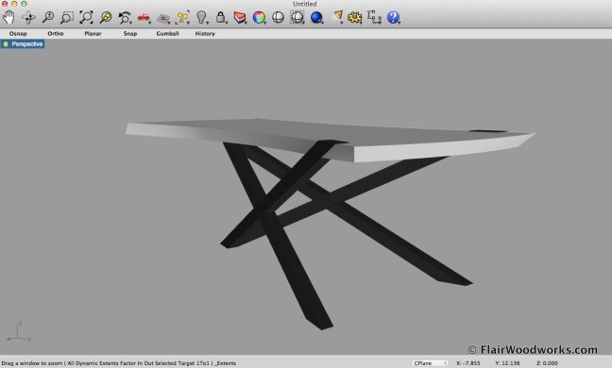Click the 'Untitled' window title

(x=305, y=4)
